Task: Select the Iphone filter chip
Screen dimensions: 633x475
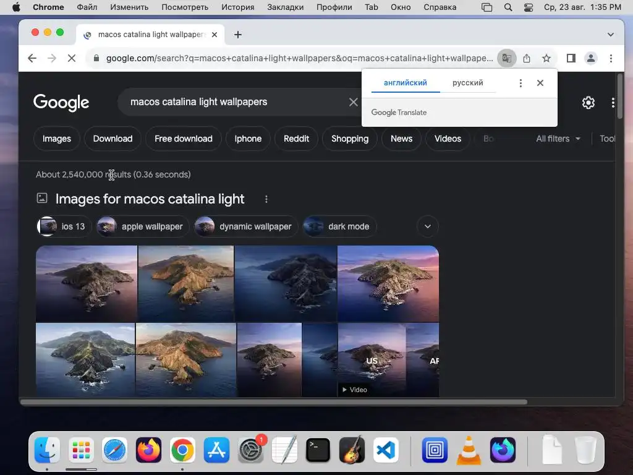Action: point(248,139)
